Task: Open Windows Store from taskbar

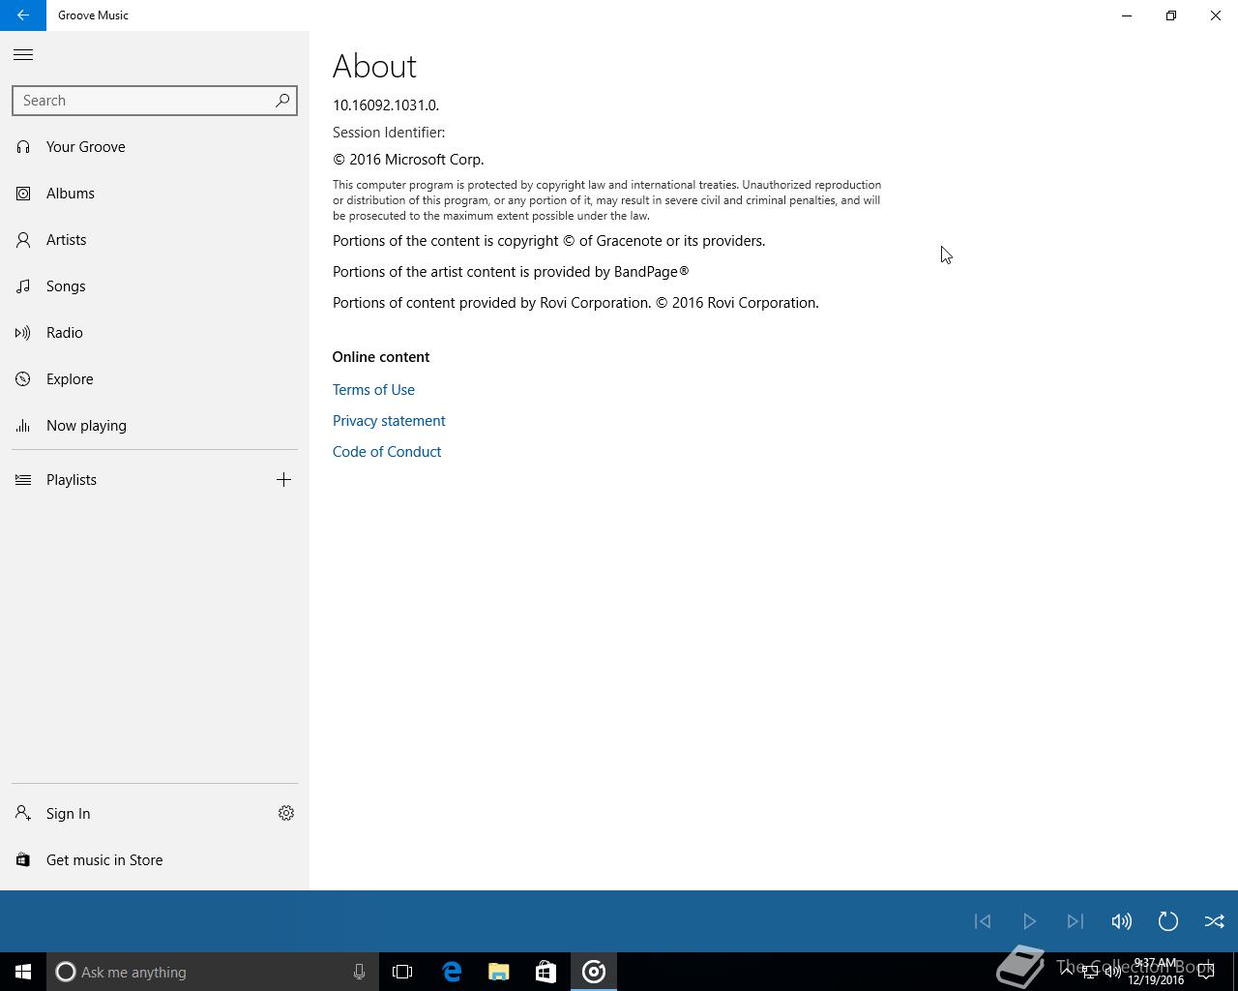Action: click(x=545, y=972)
